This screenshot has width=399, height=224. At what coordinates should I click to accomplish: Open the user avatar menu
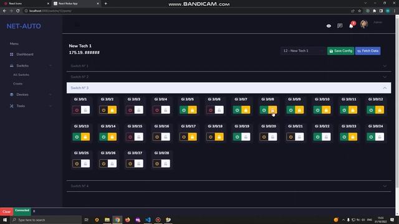coord(364,24)
